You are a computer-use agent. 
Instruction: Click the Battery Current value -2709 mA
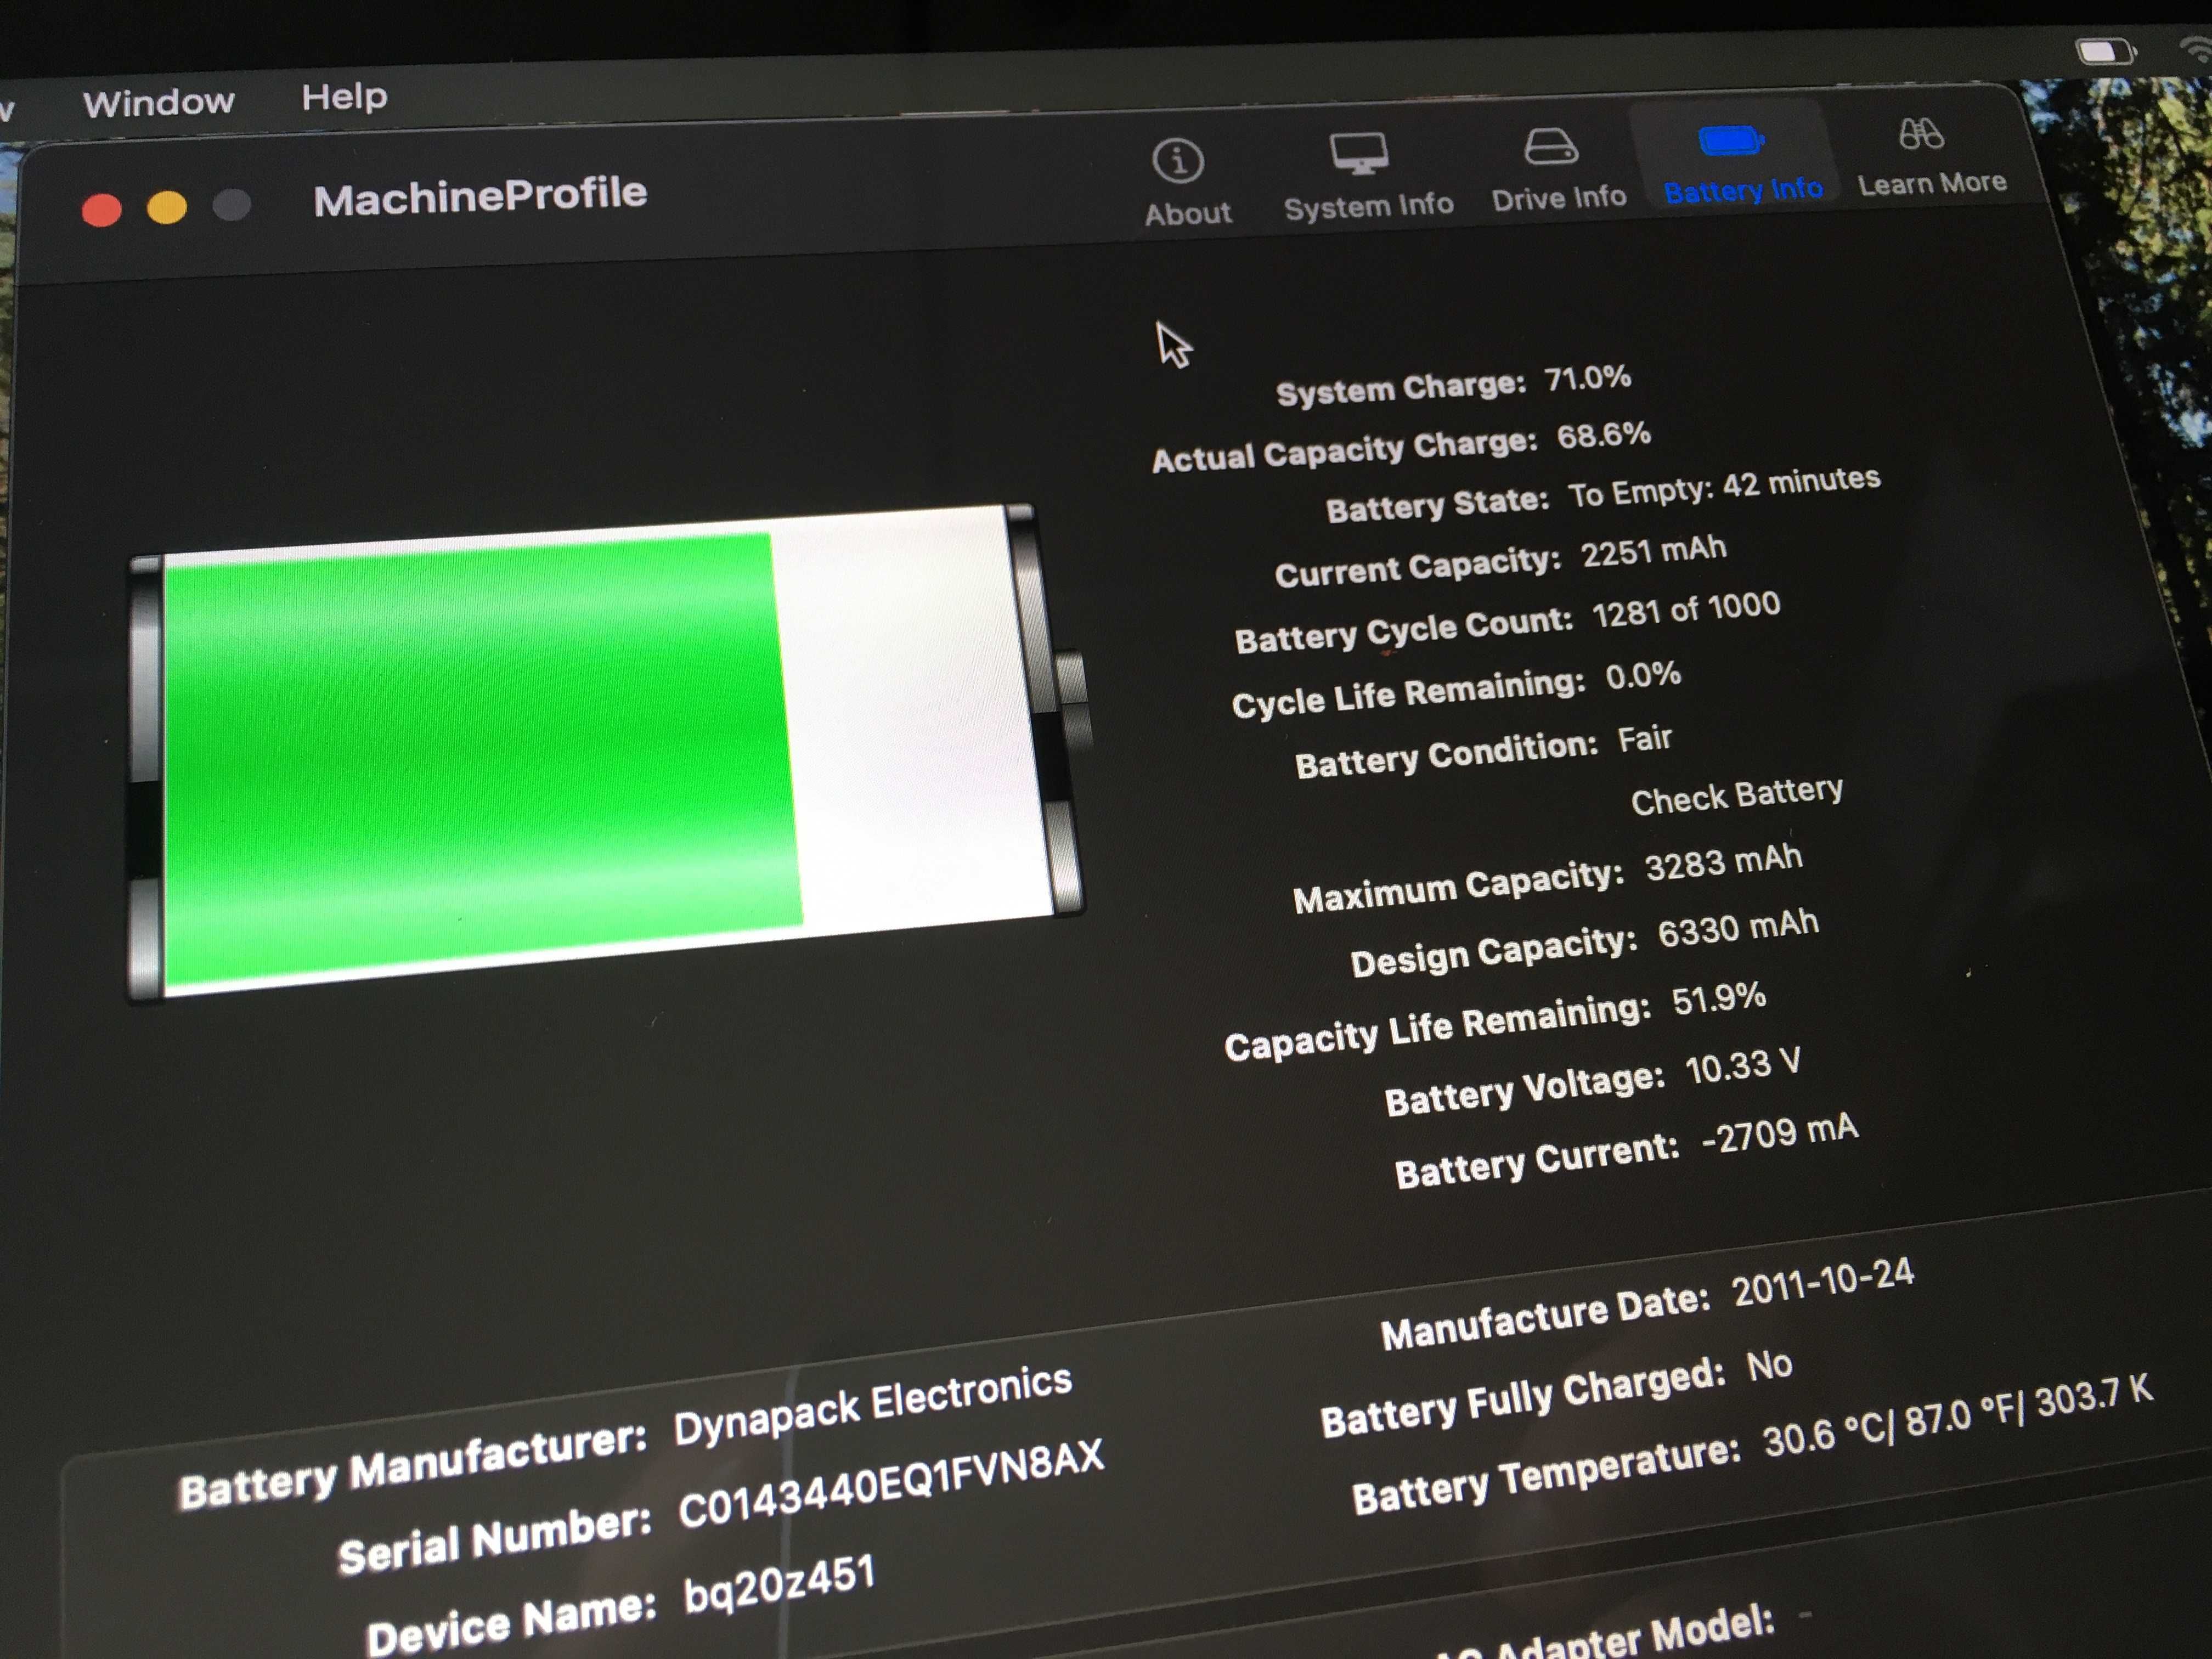coord(1779,1134)
